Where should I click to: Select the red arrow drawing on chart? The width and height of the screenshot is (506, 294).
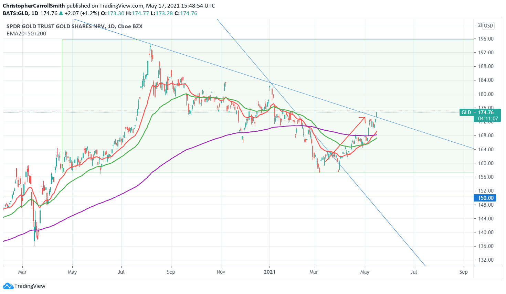[345, 139]
